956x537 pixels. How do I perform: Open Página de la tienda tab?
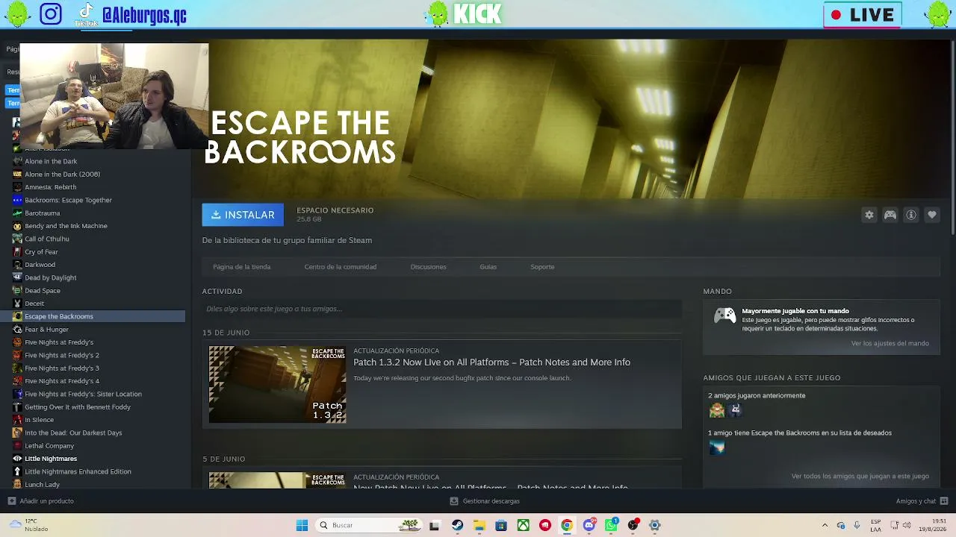click(x=241, y=267)
